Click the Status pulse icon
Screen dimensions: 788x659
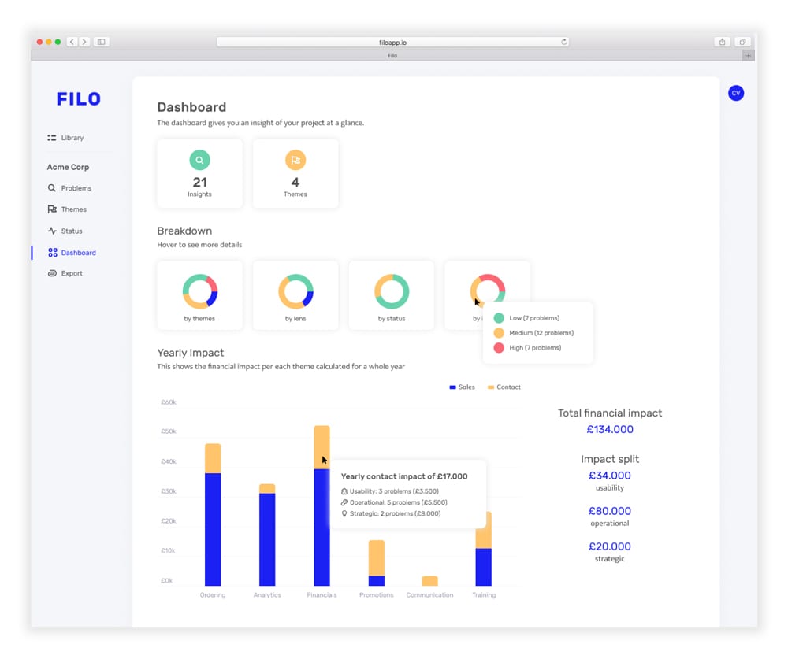click(52, 231)
